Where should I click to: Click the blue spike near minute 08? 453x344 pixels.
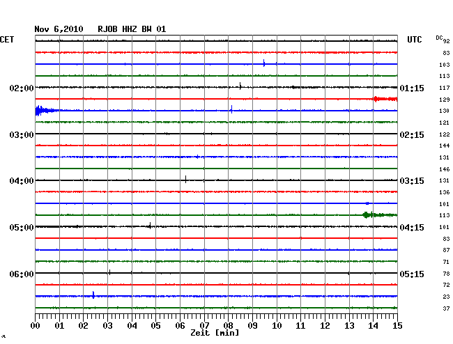231,109
